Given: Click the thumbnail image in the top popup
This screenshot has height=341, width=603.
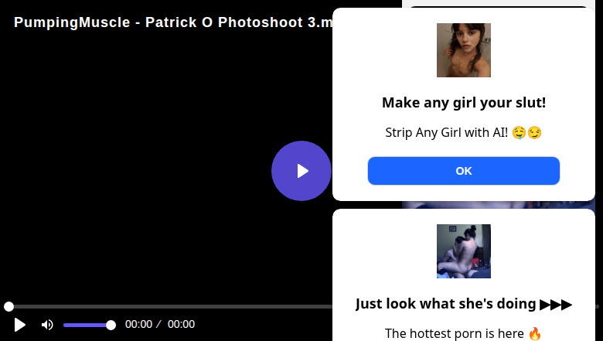Looking at the screenshot, I should [x=464, y=50].
